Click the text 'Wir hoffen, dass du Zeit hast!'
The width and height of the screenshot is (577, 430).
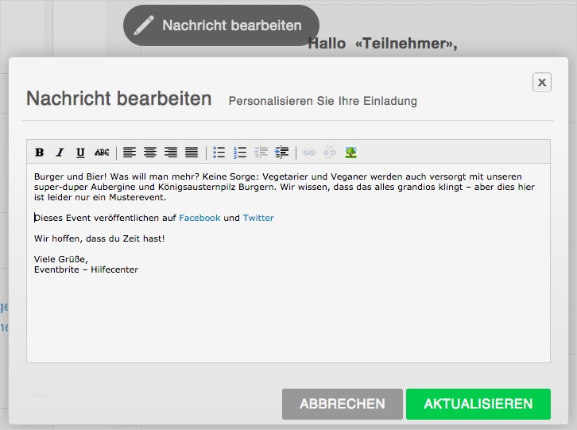[x=99, y=238]
